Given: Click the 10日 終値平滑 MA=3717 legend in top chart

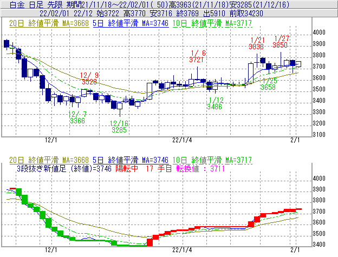Looking at the screenshot, I should click(212, 23).
